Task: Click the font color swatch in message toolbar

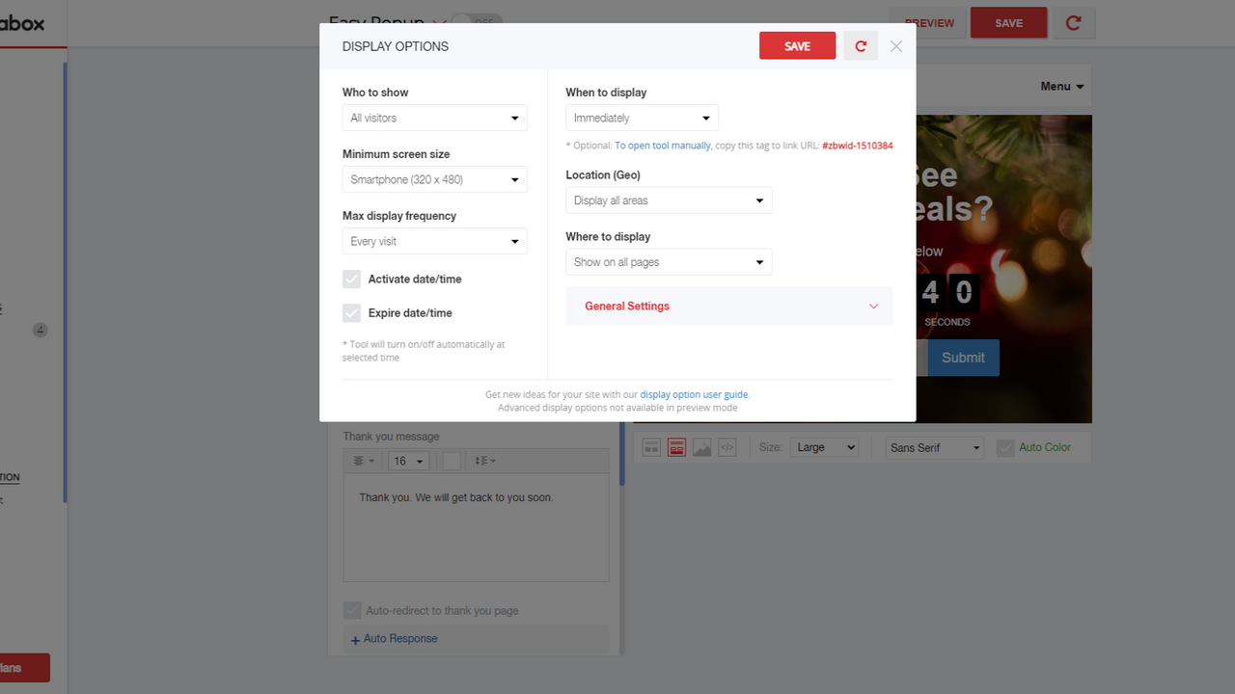Action: click(452, 461)
